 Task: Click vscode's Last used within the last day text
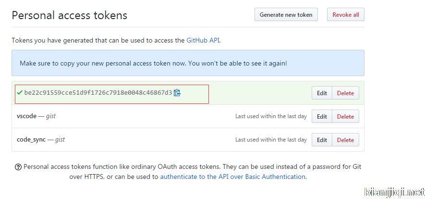click(271, 116)
